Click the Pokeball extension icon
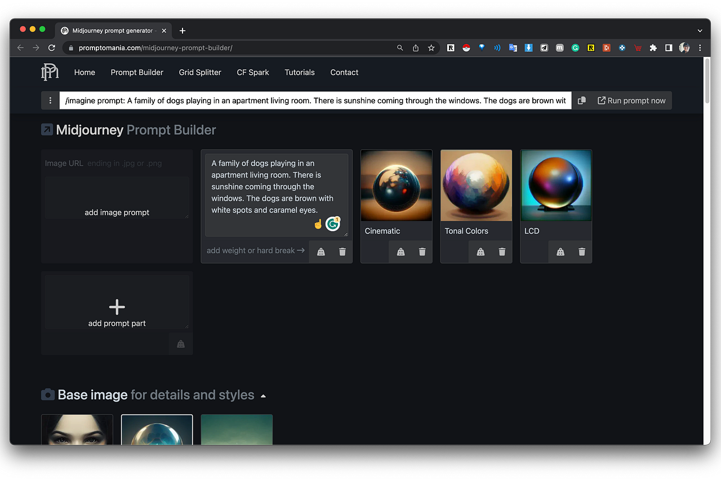Screen dimensions: 721x481 466,48
